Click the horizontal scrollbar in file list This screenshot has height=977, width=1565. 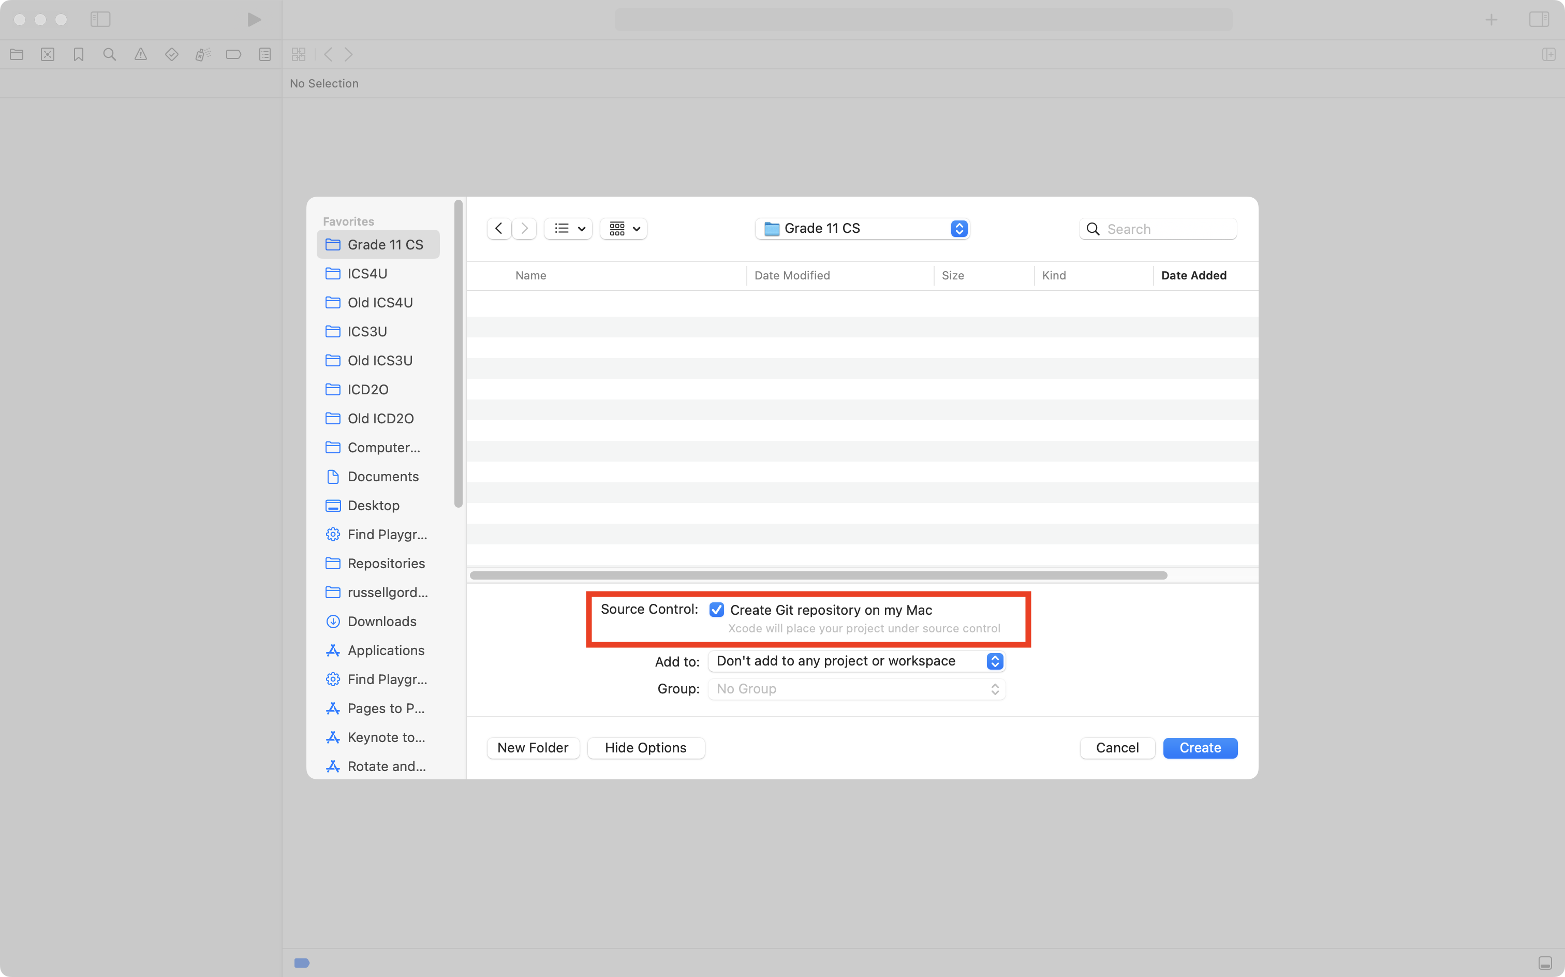[818, 576]
